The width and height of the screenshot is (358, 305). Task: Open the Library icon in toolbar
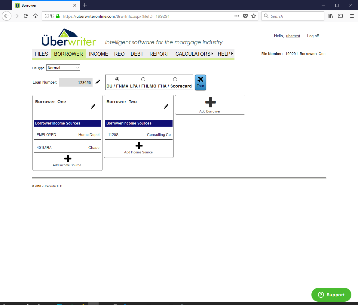pos(331,16)
